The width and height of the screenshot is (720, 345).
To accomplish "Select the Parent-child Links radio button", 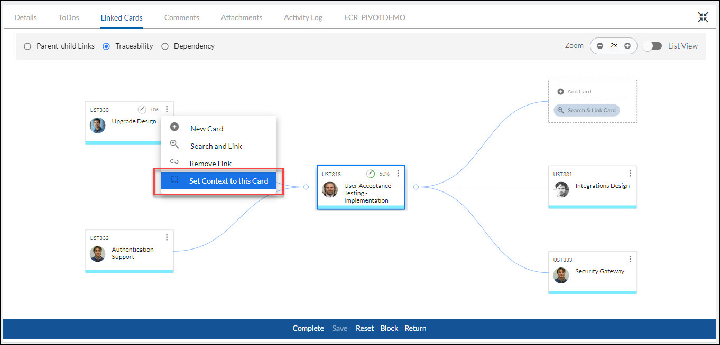I will 27,46.
